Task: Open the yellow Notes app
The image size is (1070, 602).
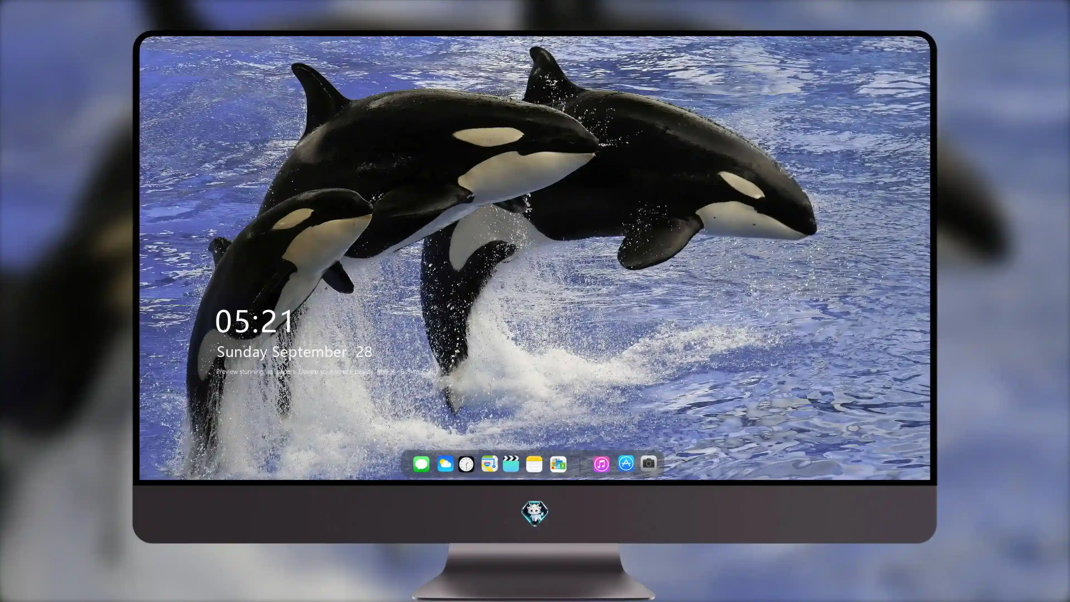Action: pos(534,464)
